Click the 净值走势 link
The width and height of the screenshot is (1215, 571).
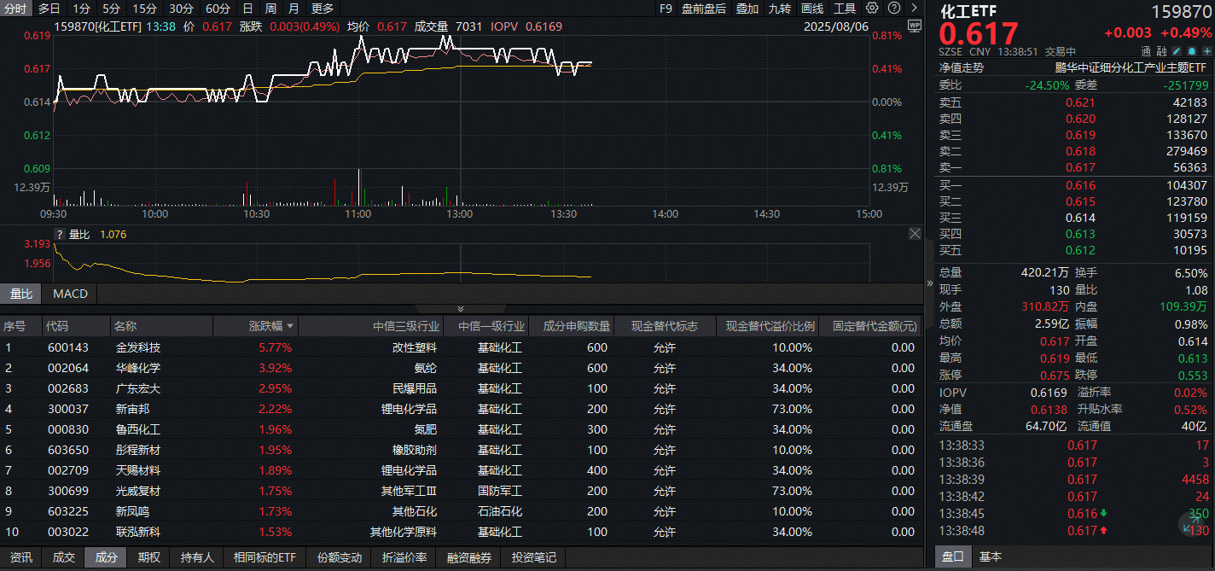point(962,67)
